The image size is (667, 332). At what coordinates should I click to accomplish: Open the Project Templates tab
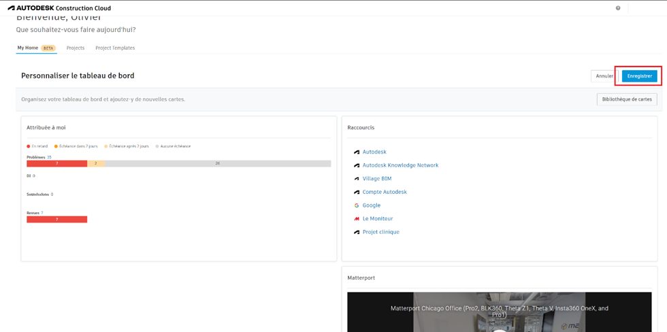point(115,48)
